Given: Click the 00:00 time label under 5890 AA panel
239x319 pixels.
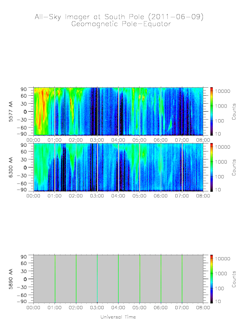Looking at the screenshot, I should [x=33, y=308].
